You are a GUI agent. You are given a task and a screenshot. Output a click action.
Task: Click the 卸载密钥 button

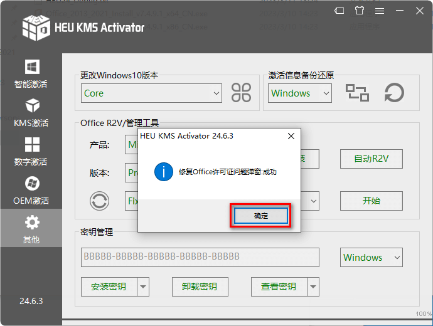coord(200,287)
